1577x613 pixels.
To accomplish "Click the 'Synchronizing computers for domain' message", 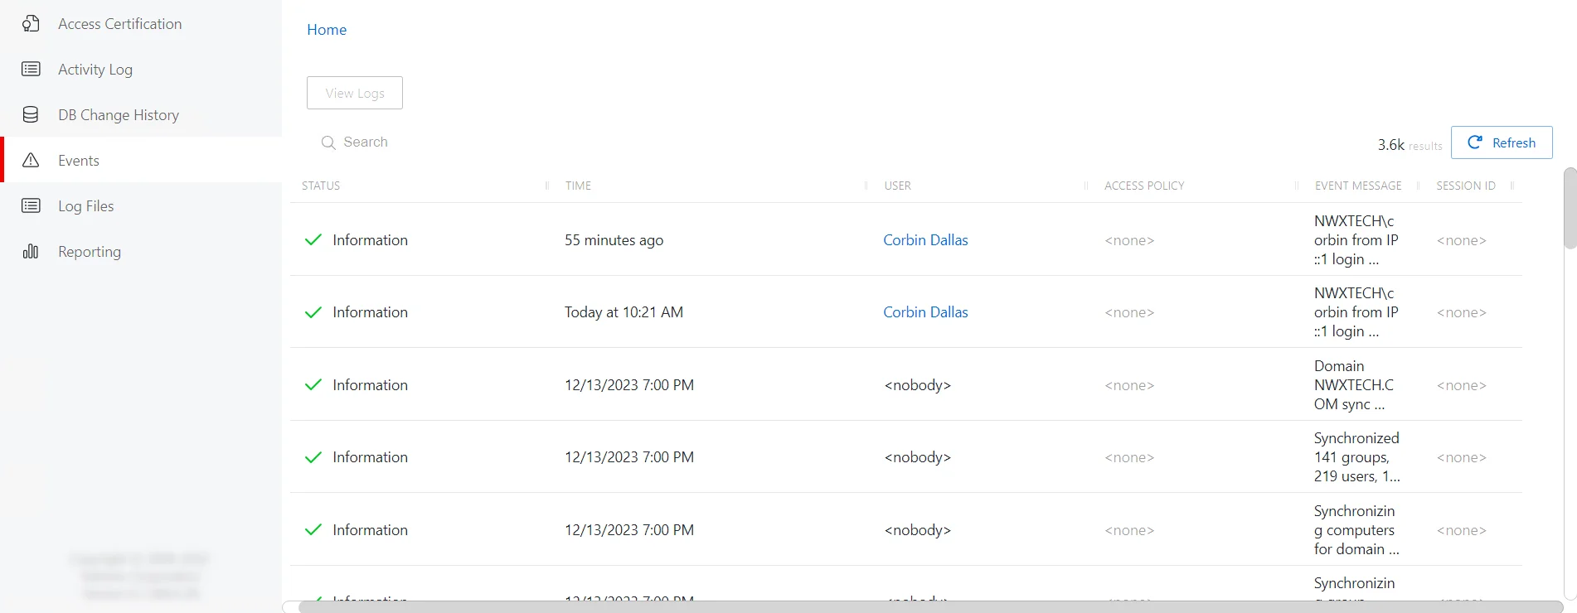I will (x=1356, y=530).
